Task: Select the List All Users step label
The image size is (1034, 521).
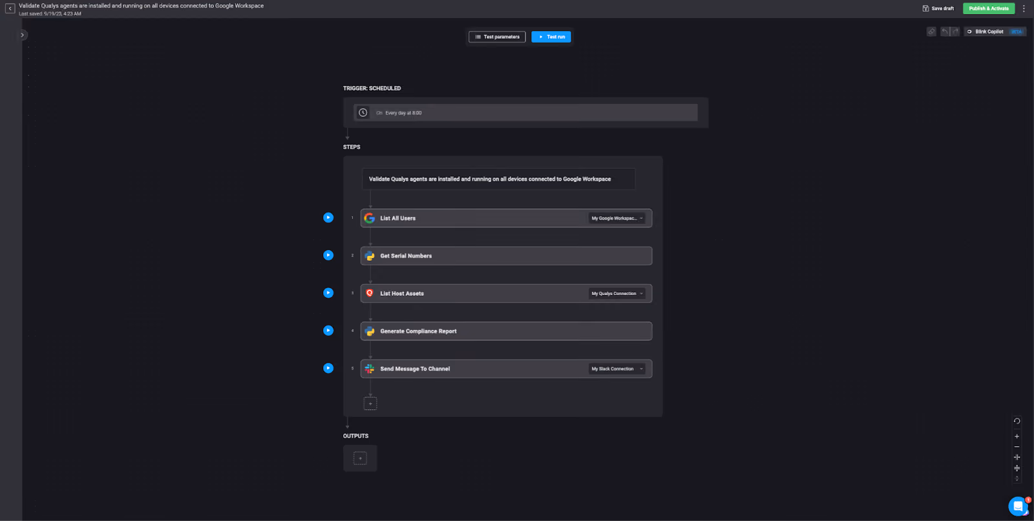Action: [397, 218]
